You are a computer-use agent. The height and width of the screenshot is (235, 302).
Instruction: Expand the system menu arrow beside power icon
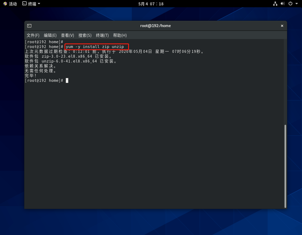297,4
